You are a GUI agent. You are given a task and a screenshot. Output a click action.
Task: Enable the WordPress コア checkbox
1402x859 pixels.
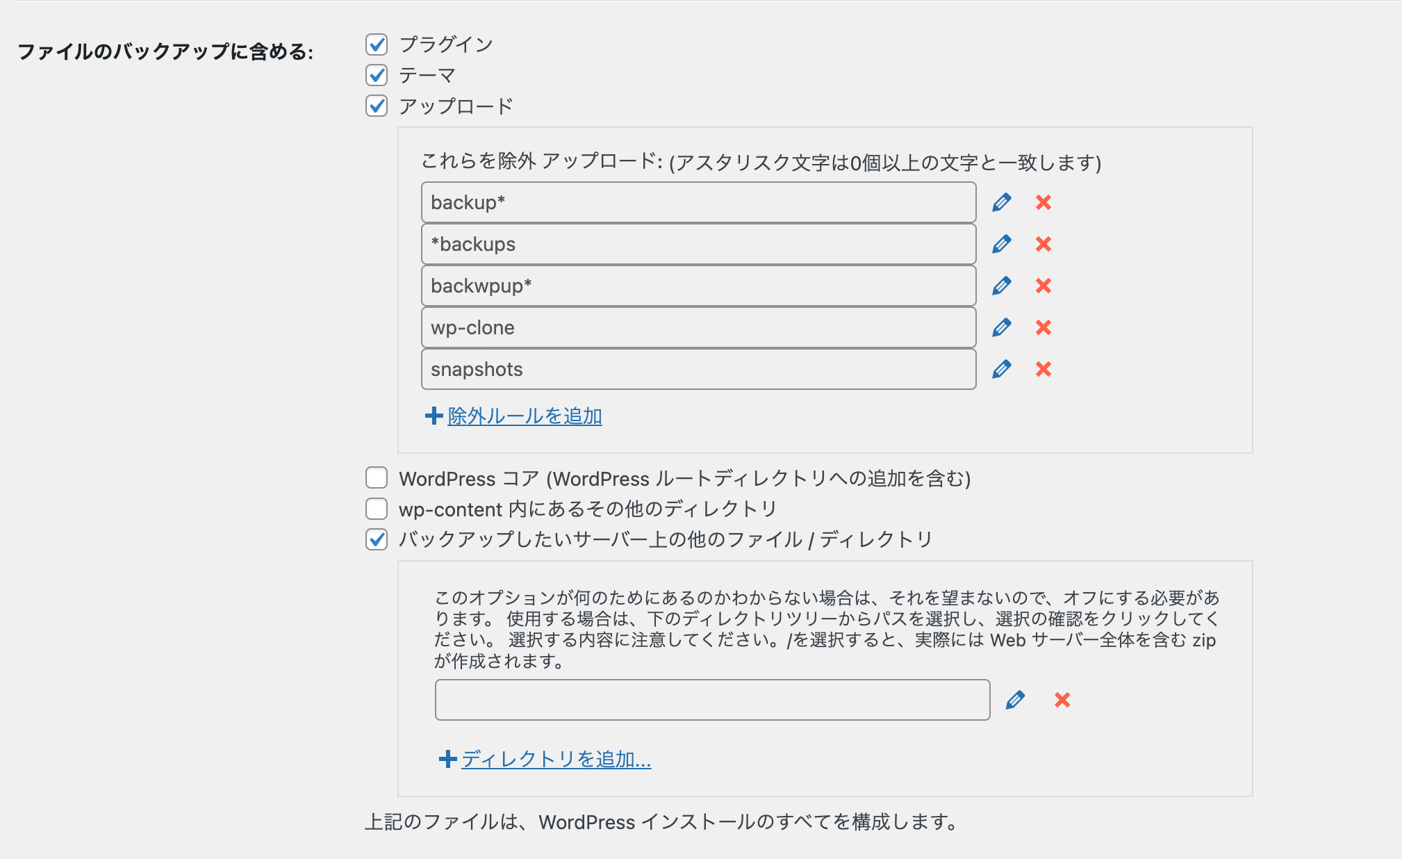click(377, 478)
